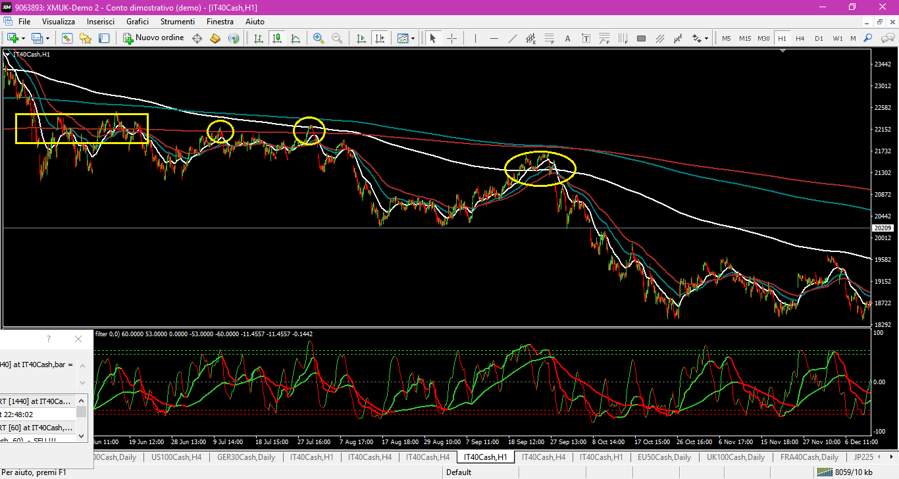Open the MetaEditor book icon

coord(215,38)
